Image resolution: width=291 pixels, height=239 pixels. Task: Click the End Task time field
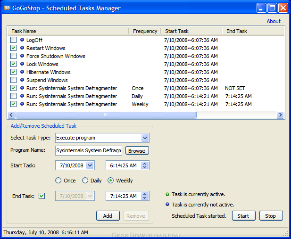tap(127, 196)
